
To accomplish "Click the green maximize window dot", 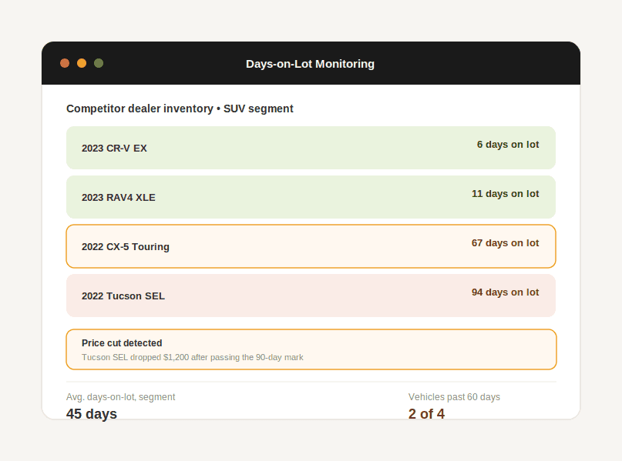I will click(x=99, y=63).
